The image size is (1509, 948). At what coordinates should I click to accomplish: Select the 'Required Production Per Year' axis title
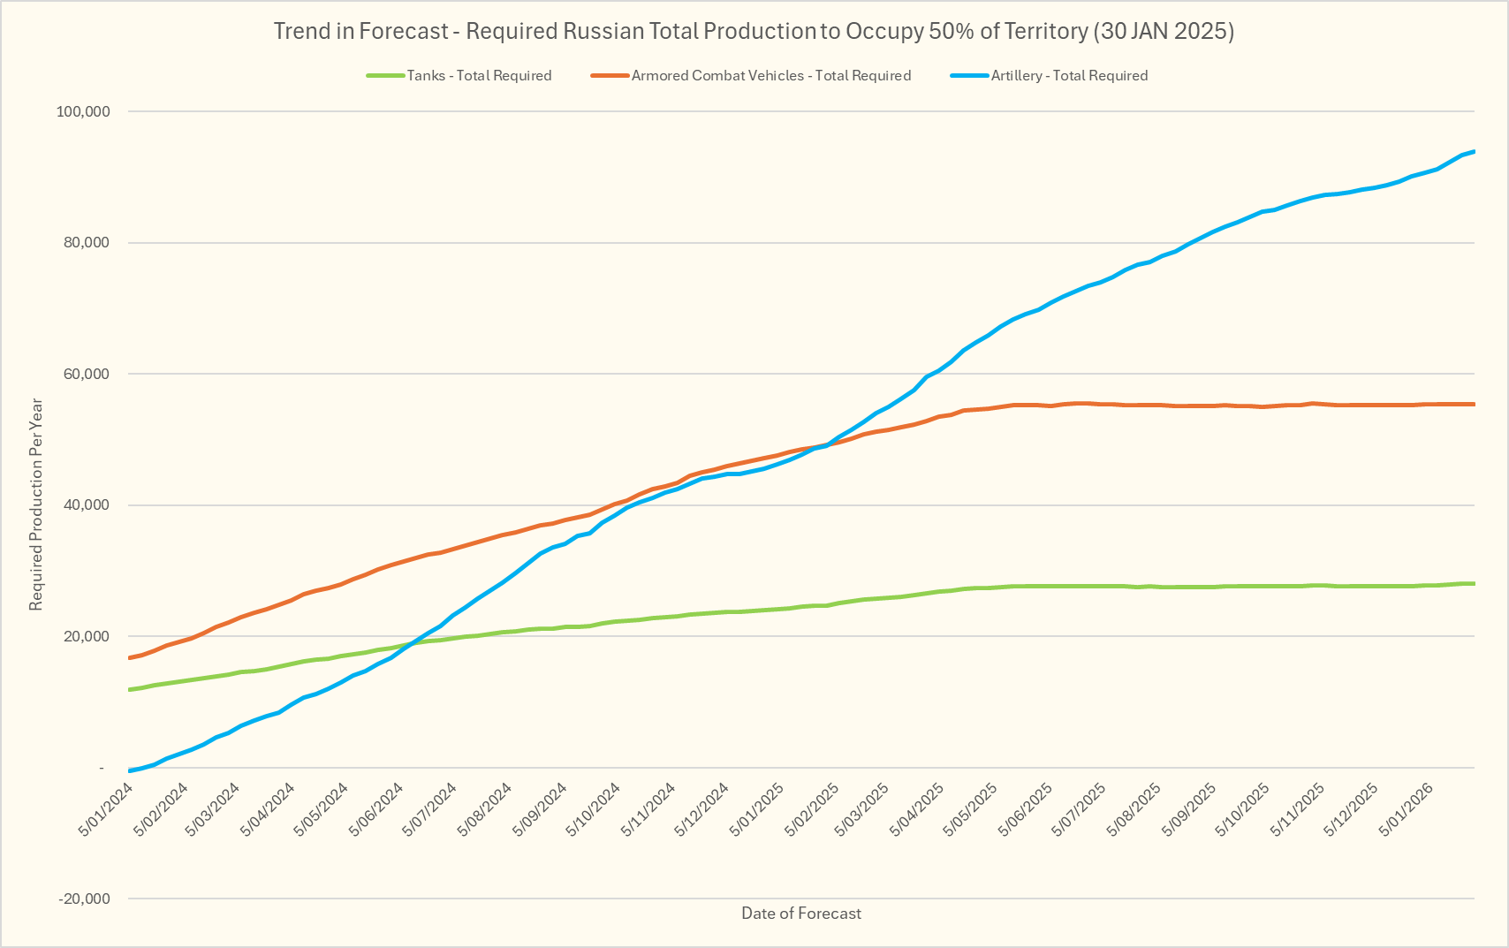36,504
